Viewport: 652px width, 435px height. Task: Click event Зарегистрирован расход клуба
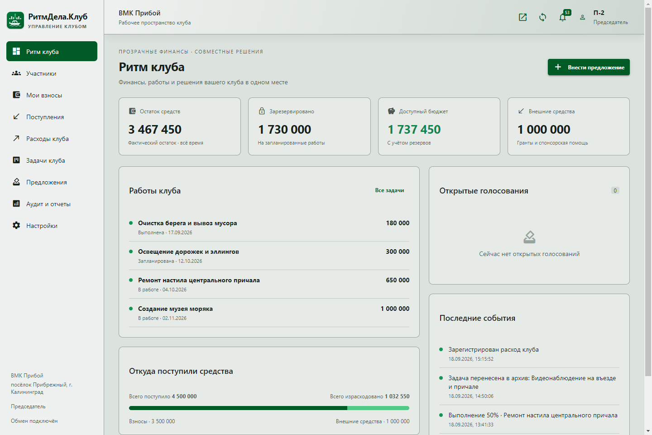(529, 353)
